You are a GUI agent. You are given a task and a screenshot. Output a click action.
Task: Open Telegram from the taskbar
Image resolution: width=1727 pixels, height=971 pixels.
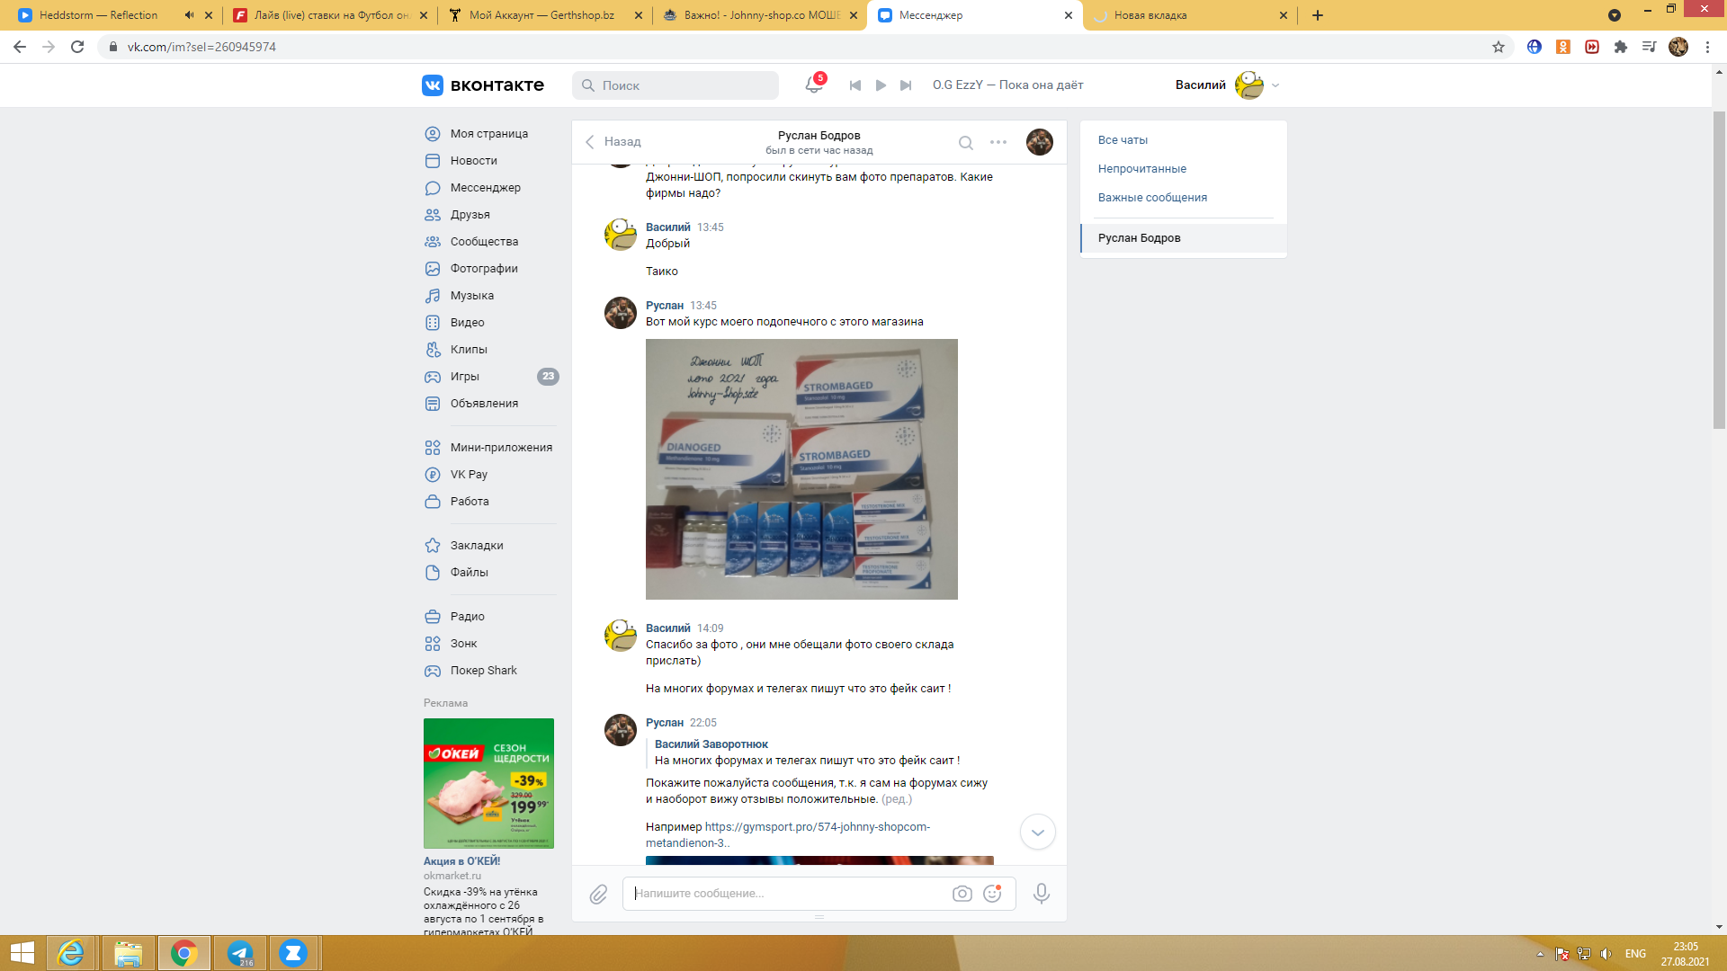[240, 953]
